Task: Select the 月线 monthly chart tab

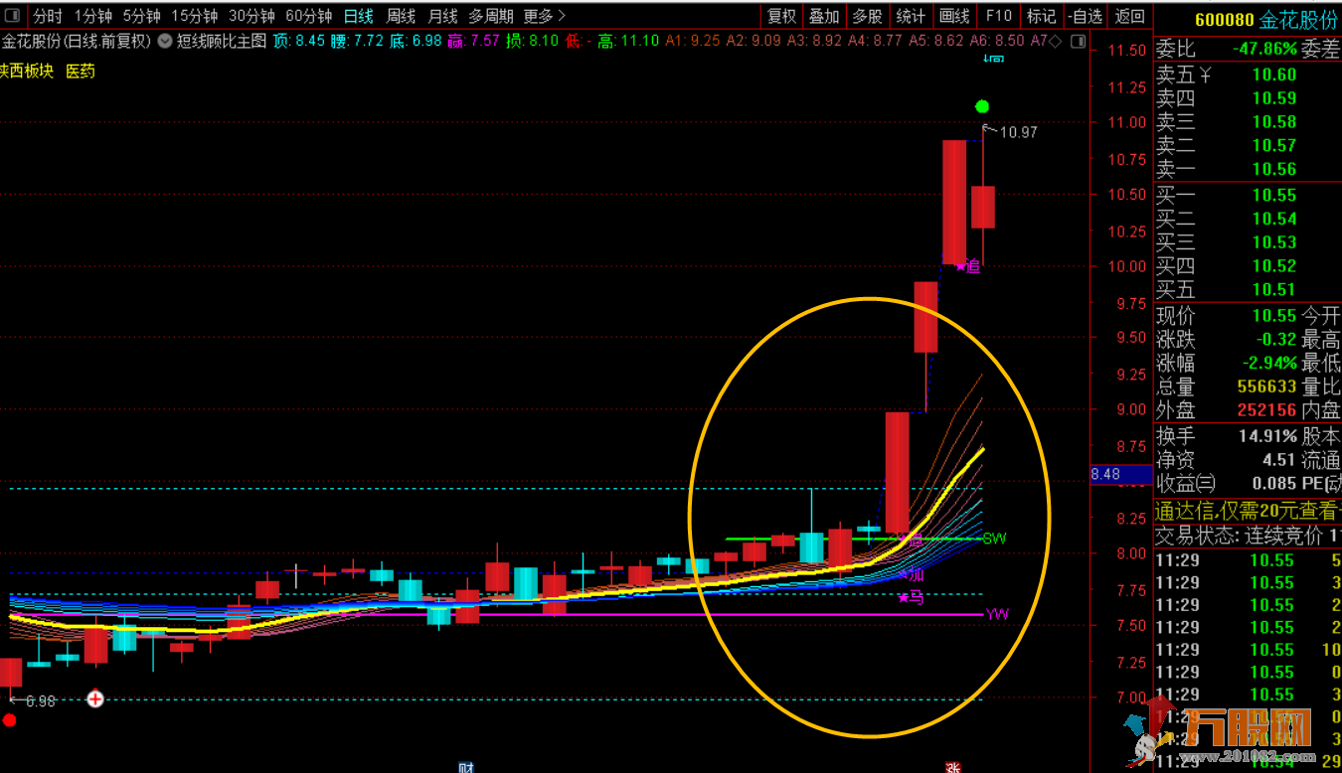Action: tap(442, 16)
